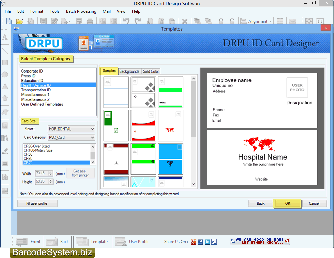Viewport: 334px width, 258px height.
Task: Select the green checkmark template thumbnail
Action: (x=116, y=125)
